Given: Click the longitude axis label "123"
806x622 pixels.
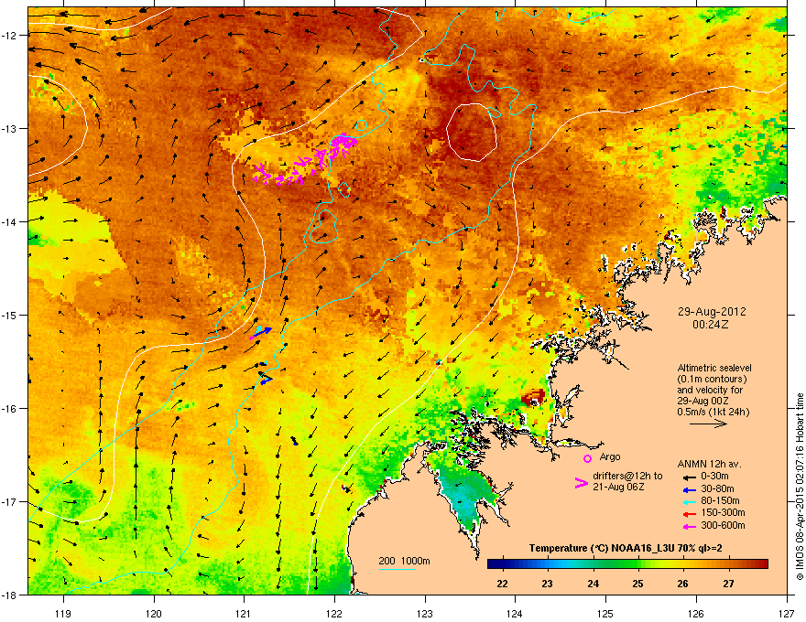Looking at the screenshot, I should (x=425, y=614).
